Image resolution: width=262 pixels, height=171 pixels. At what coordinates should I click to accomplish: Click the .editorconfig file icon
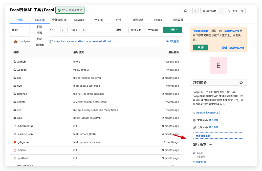pyautogui.click(x=15, y=126)
